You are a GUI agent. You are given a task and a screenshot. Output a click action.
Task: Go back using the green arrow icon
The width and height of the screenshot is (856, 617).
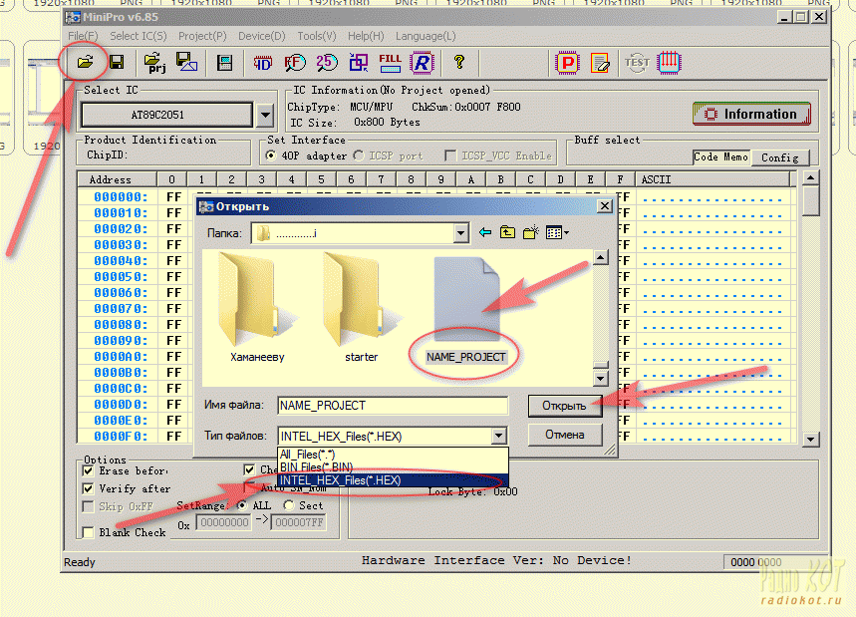484,232
